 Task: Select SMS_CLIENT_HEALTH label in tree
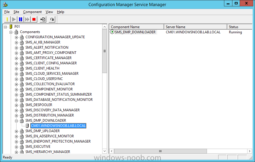click(x=43, y=68)
